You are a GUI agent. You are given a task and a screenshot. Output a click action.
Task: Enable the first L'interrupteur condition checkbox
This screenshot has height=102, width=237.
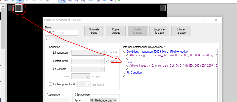point(51,53)
